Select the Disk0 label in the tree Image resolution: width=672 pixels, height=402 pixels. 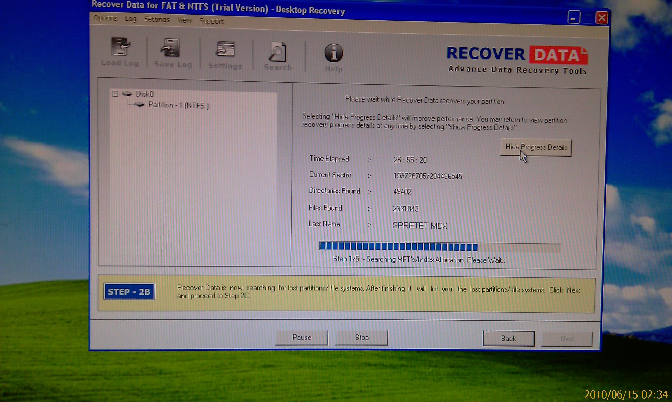[x=145, y=94]
